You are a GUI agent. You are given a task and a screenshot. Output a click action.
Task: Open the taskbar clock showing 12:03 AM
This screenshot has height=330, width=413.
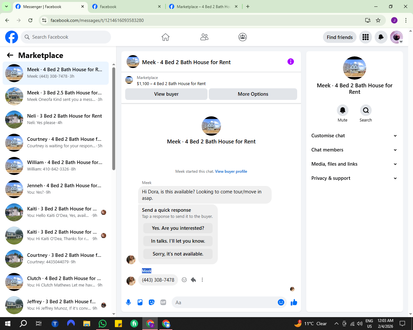(x=385, y=324)
